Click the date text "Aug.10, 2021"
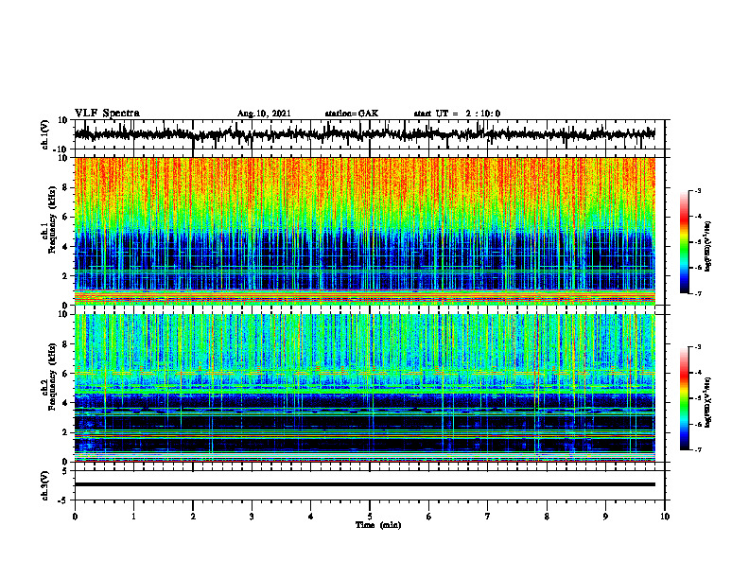 [x=264, y=114]
